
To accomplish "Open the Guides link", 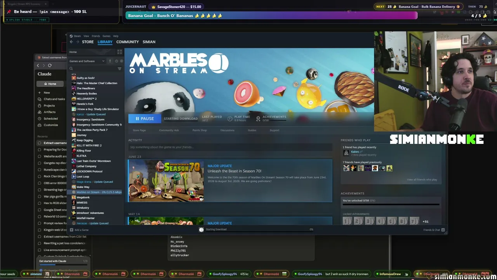I will (252, 130).
